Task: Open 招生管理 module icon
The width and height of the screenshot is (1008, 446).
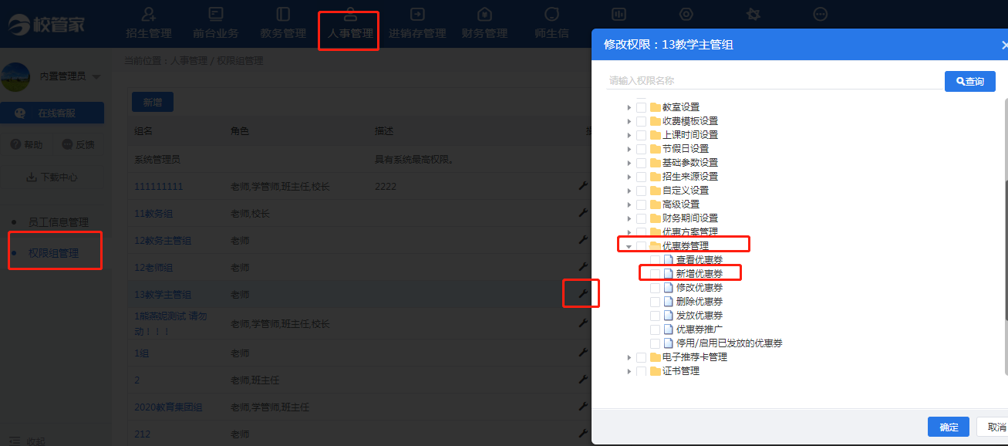Action: [150, 14]
